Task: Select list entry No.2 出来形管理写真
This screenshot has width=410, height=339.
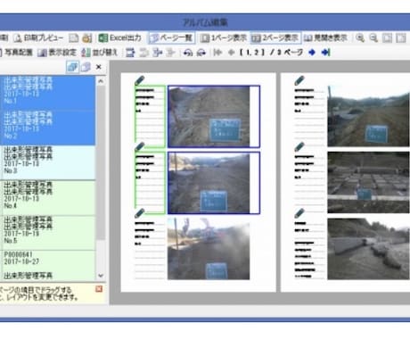Action: click(47, 128)
